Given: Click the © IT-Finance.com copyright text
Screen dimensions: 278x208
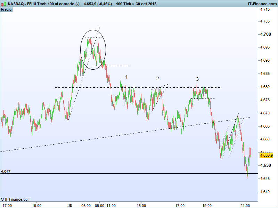Looking at the screenshot, I should pyautogui.click(x=16, y=199).
